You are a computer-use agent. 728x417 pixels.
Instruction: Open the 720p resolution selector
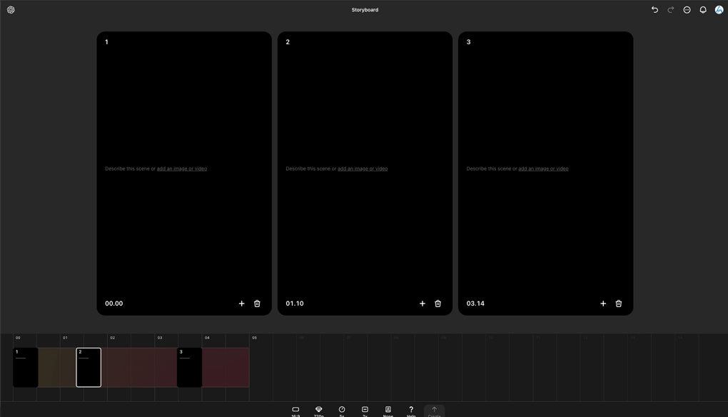click(318, 411)
